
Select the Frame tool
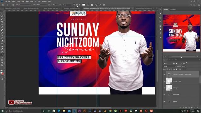tap(2, 24)
